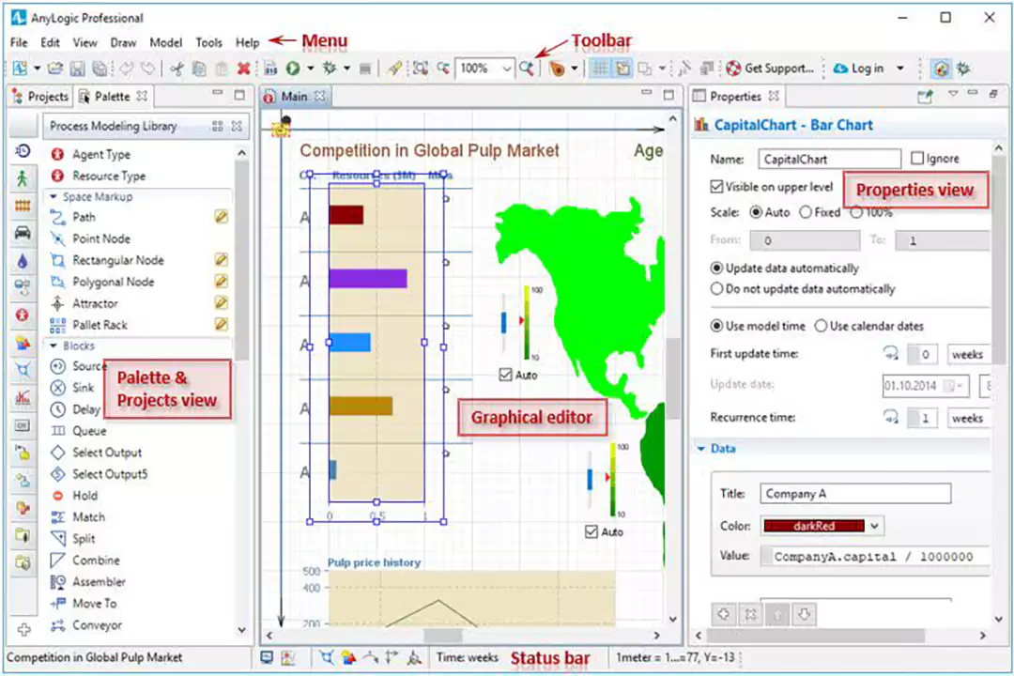The image size is (1014, 676).
Task: Select Update data automatically option
Action: coord(716,268)
